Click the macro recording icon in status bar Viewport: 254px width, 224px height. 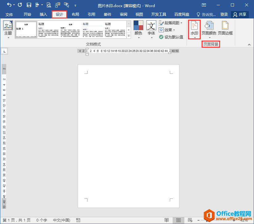78,220
